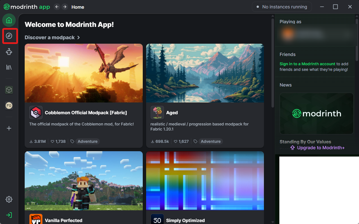Image resolution: width=359 pixels, height=224 pixels.
Task: Open the Library via sidebar icon
Action: (x=9, y=67)
